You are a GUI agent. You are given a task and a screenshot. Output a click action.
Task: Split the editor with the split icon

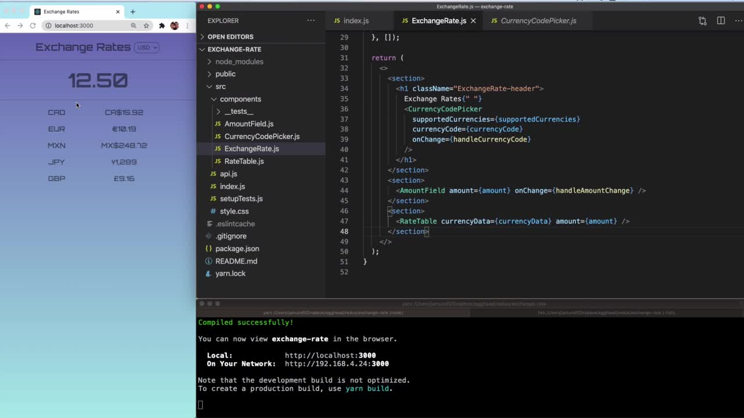coord(721,21)
